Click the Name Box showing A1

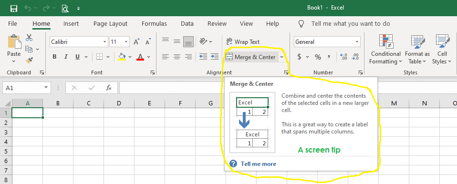click(x=27, y=88)
